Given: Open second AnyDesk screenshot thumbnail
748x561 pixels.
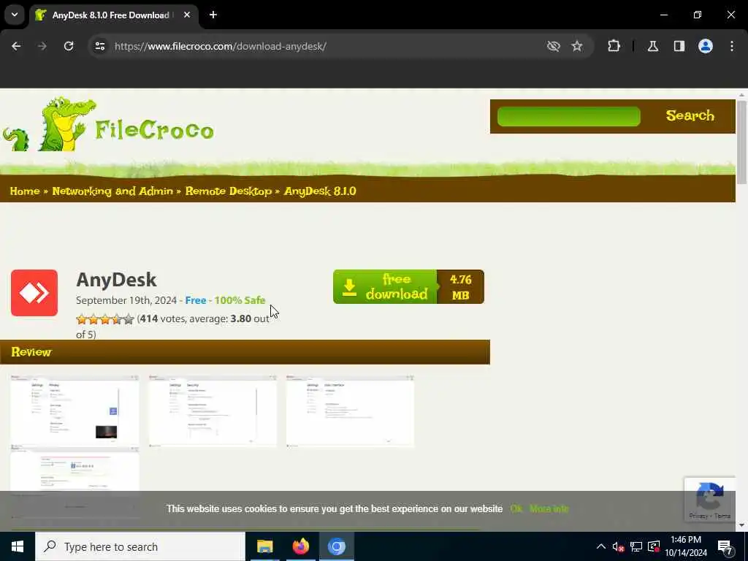Looking at the screenshot, I should (213, 411).
